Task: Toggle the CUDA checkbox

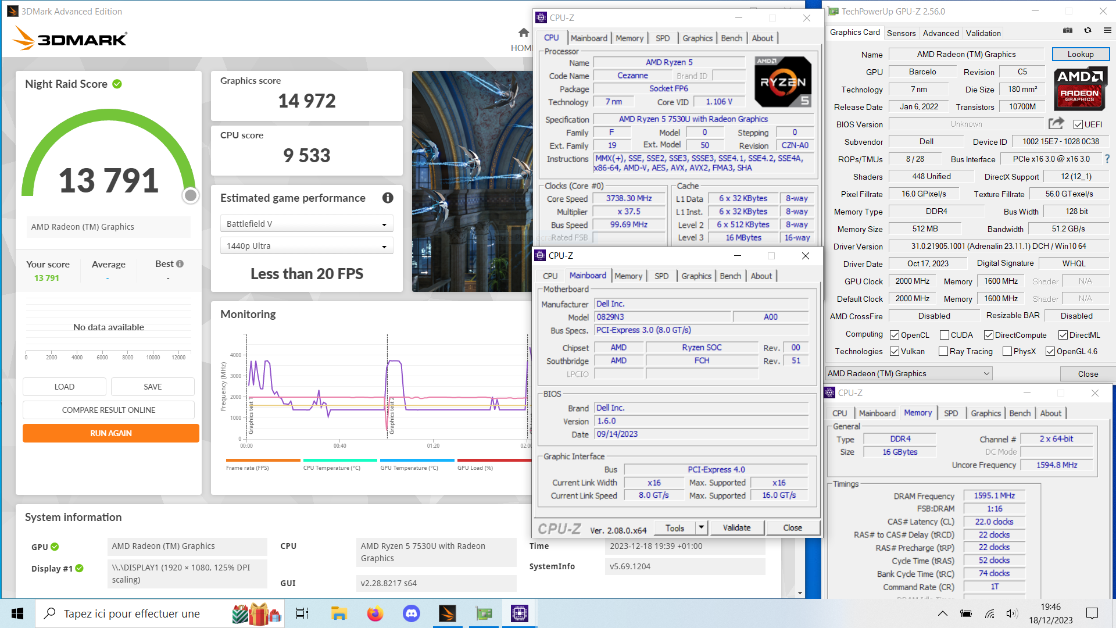Action: point(945,335)
